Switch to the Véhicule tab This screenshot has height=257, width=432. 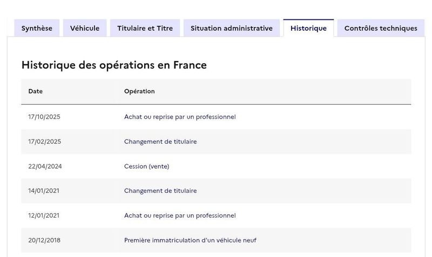point(85,28)
